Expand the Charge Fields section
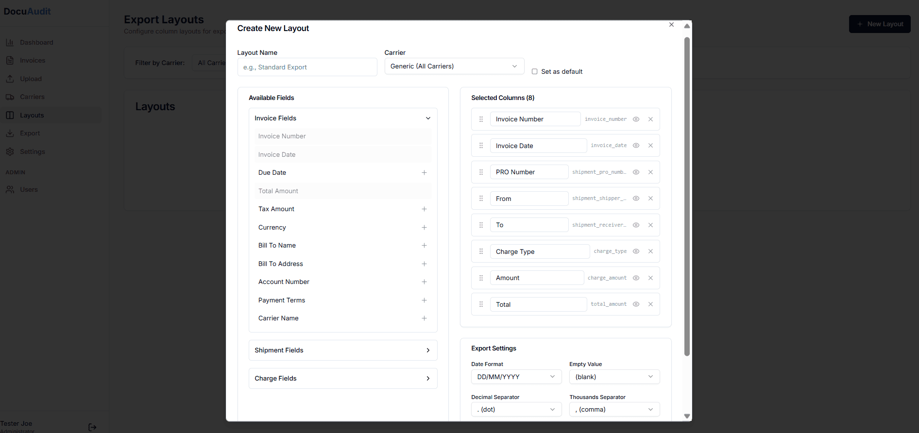The width and height of the screenshot is (919, 433). pos(343,379)
